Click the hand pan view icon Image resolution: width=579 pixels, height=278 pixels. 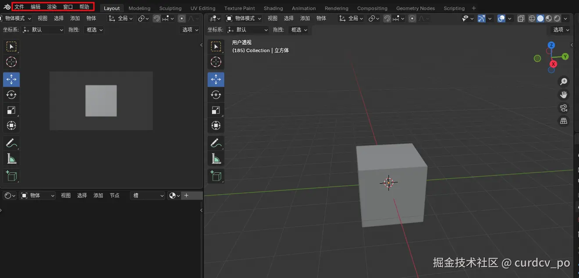(564, 94)
